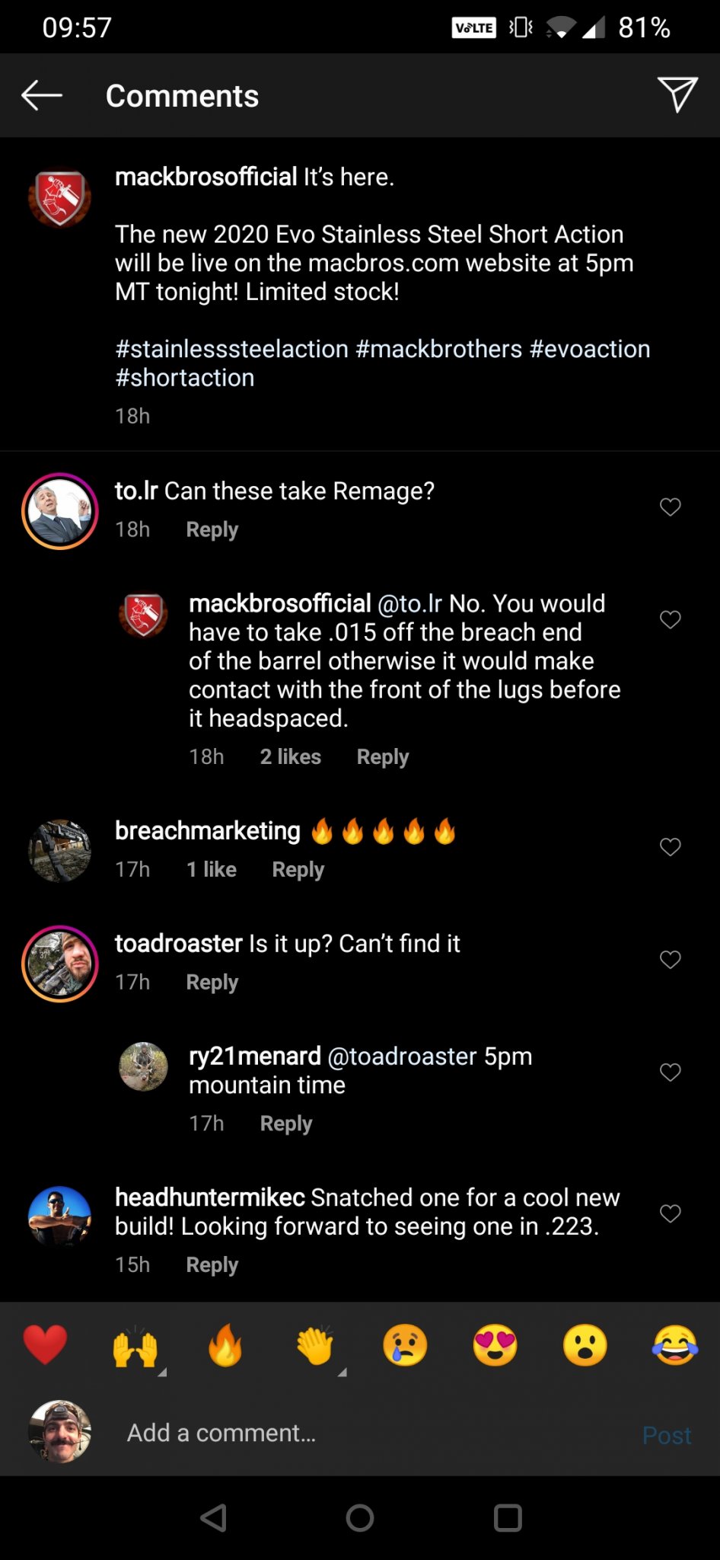
Task: Insert the raised hands emoji reaction
Action: (x=135, y=1346)
